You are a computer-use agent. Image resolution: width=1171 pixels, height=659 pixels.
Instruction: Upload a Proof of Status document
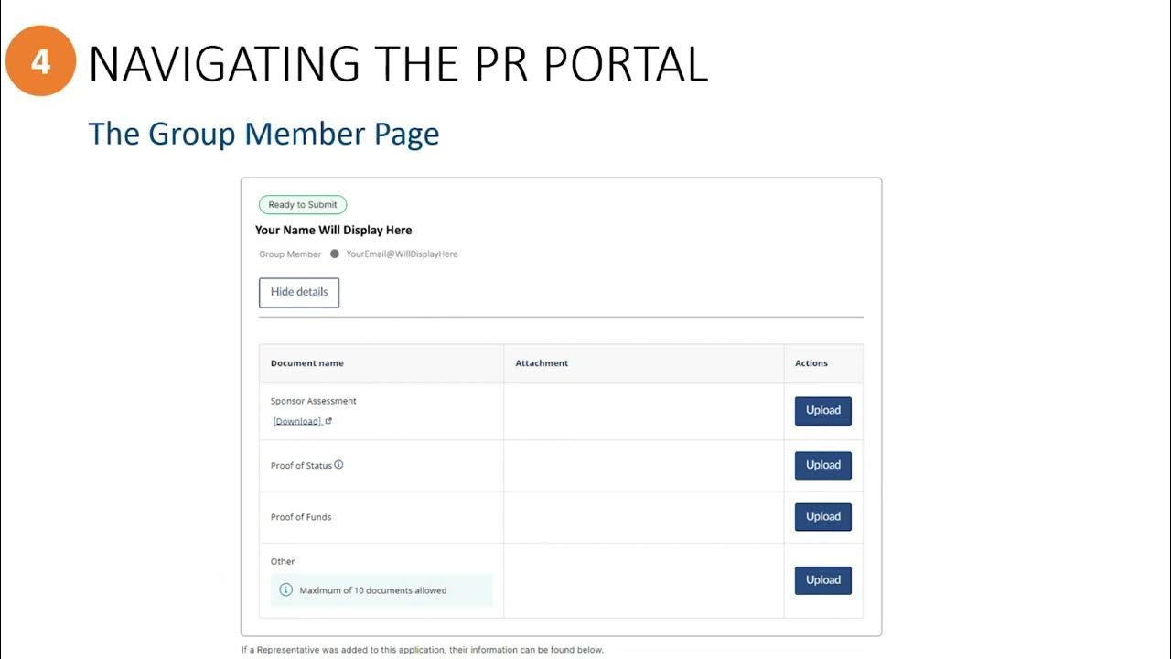[x=822, y=465]
